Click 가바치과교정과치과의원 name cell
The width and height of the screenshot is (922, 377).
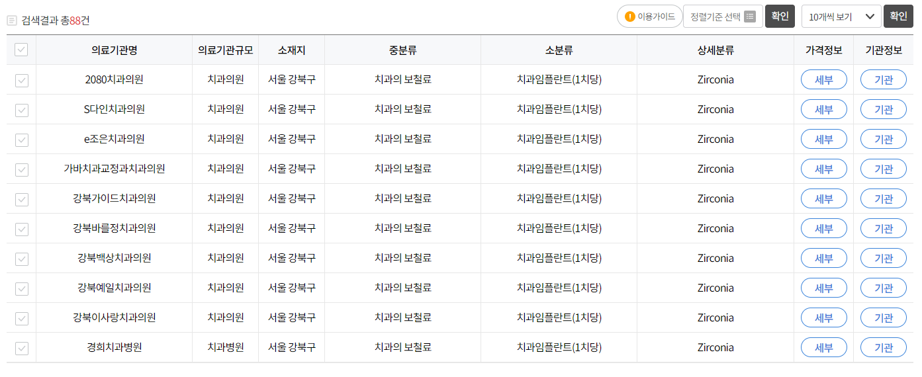click(115, 169)
